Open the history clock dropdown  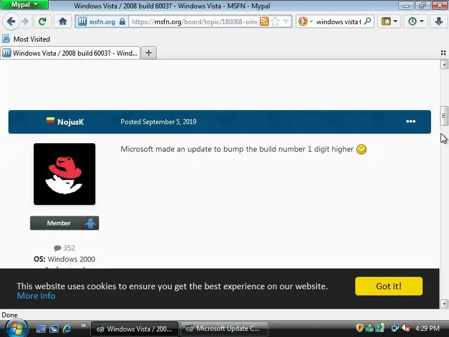415,21
